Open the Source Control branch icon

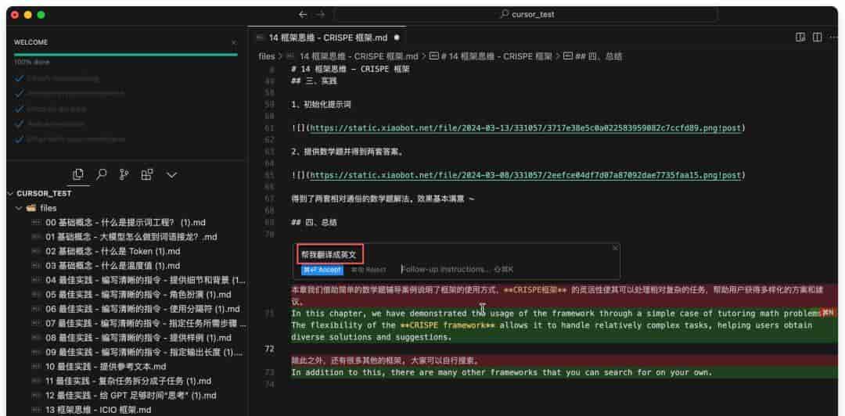click(124, 174)
